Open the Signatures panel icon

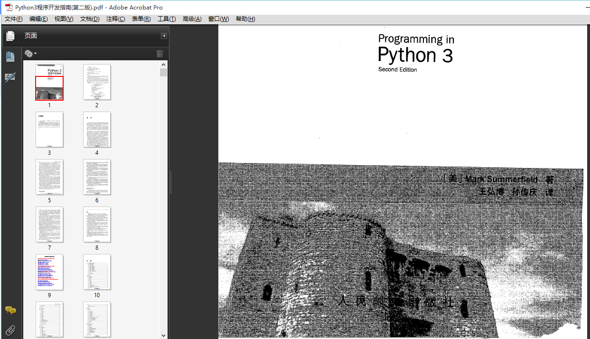tap(10, 77)
